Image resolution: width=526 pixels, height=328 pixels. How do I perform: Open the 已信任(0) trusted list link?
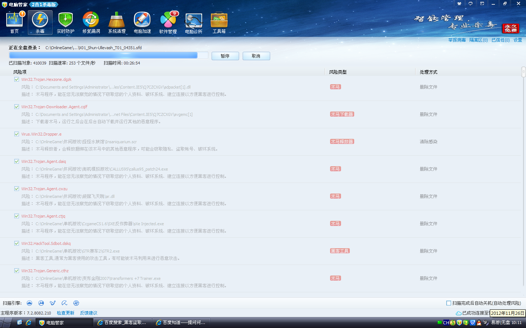click(500, 40)
